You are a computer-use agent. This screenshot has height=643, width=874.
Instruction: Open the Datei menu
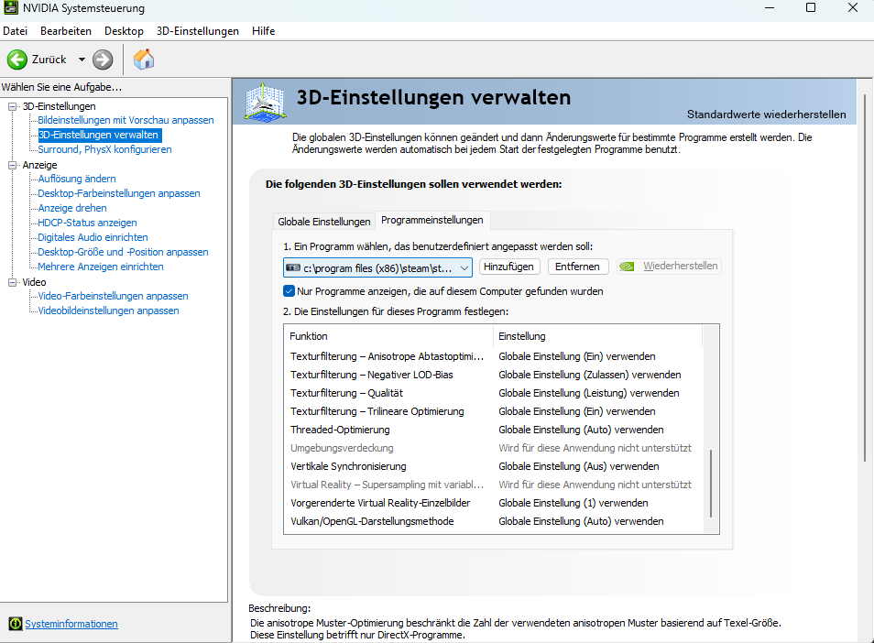[15, 31]
